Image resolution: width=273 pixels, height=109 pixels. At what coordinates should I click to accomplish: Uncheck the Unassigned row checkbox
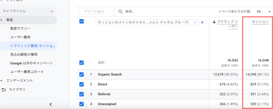(81, 104)
